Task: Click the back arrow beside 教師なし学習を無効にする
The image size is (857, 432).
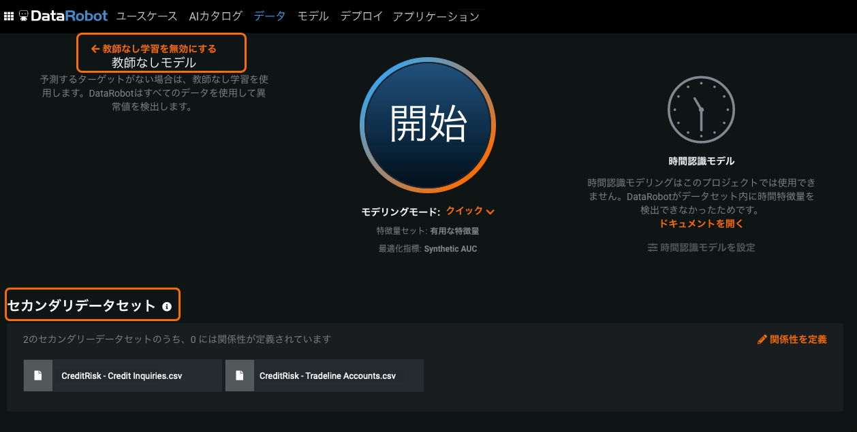Action: point(95,49)
